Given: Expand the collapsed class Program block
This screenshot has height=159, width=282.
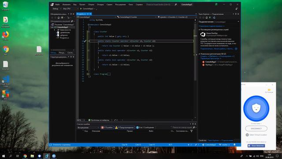Looking at the screenshot, I should click(x=88, y=74).
